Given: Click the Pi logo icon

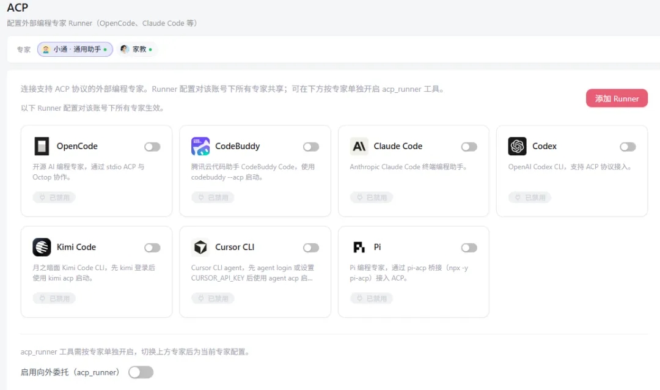Looking at the screenshot, I should [x=359, y=247].
